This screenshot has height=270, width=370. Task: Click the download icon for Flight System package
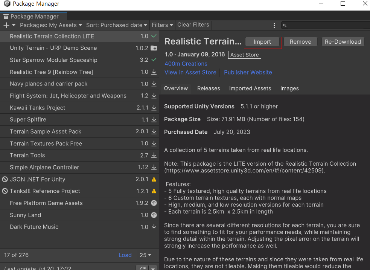tap(154, 96)
